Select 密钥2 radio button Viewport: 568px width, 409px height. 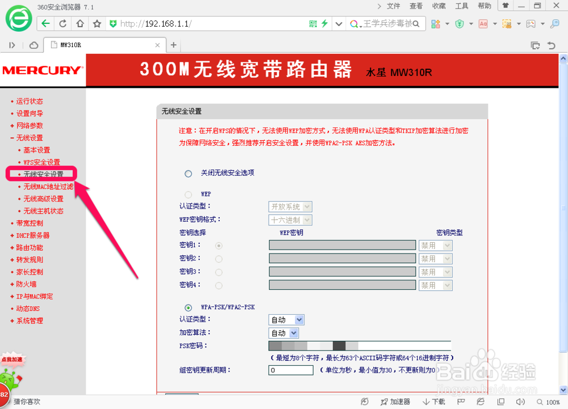[219, 259]
